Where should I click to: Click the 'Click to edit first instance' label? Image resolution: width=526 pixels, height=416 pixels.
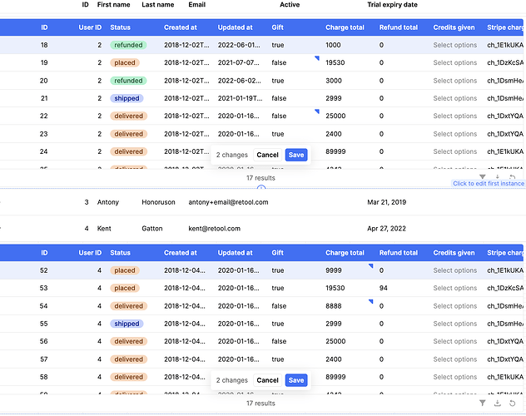coord(488,184)
